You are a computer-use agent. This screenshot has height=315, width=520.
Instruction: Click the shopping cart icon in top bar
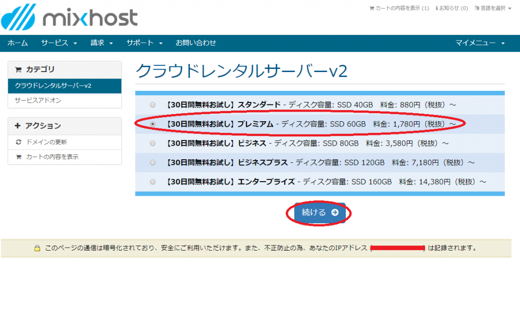(x=372, y=8)
